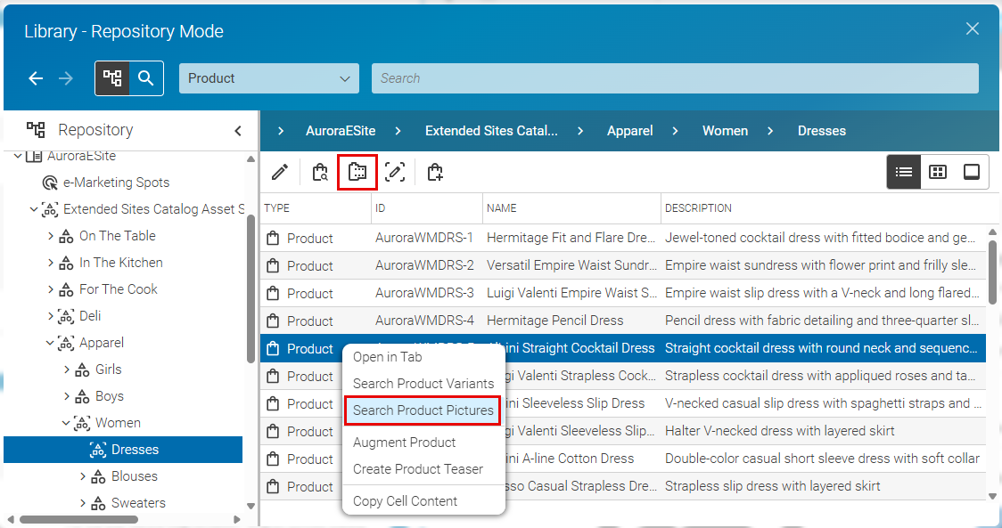
Task: Switch to card view layout
Action: point(971,171)
